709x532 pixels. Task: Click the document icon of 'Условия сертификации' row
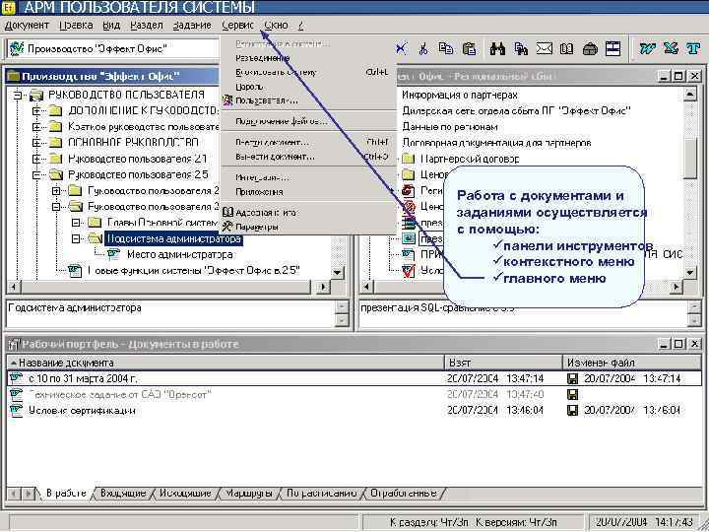(x=17, y=410)
